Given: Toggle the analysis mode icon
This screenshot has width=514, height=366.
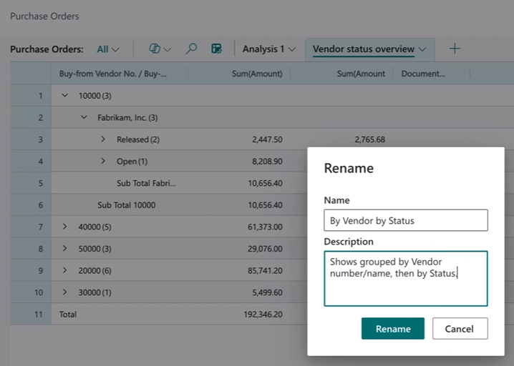Looking at the screenshot, I should tap(216, 49).
